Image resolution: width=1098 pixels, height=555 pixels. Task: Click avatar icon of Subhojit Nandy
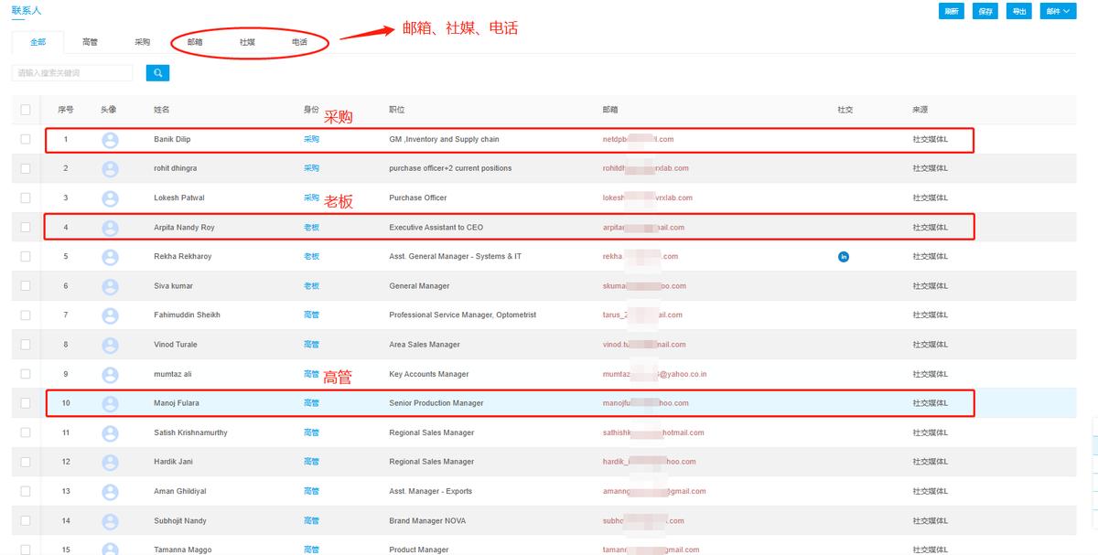pyautogui.click(x=110, y=521)
